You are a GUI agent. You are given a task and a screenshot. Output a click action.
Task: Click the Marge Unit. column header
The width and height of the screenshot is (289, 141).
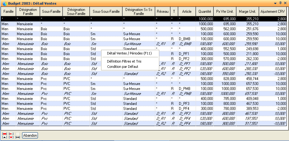point(247,12)
